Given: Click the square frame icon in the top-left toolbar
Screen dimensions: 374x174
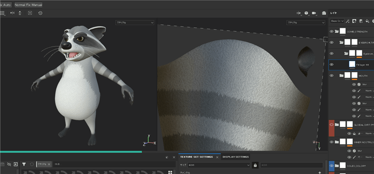Looking at the screenshot, I should tap(30, 13).
